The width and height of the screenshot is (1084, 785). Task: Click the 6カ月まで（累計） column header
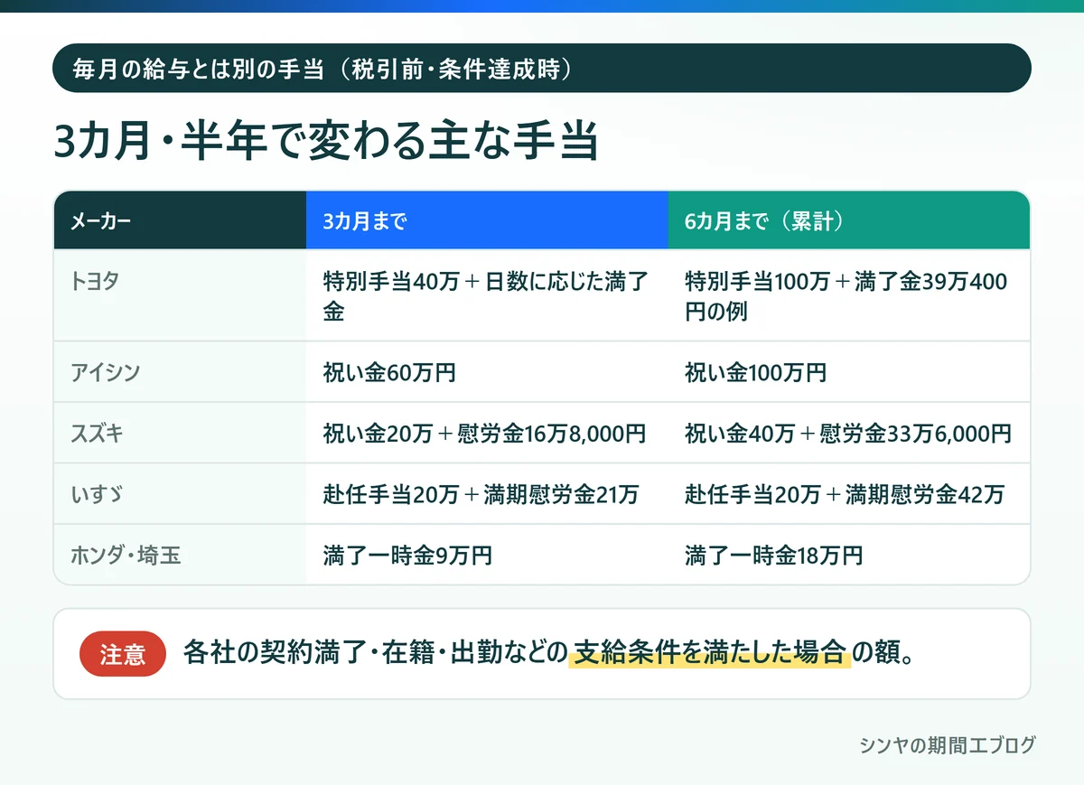[849, 220]
